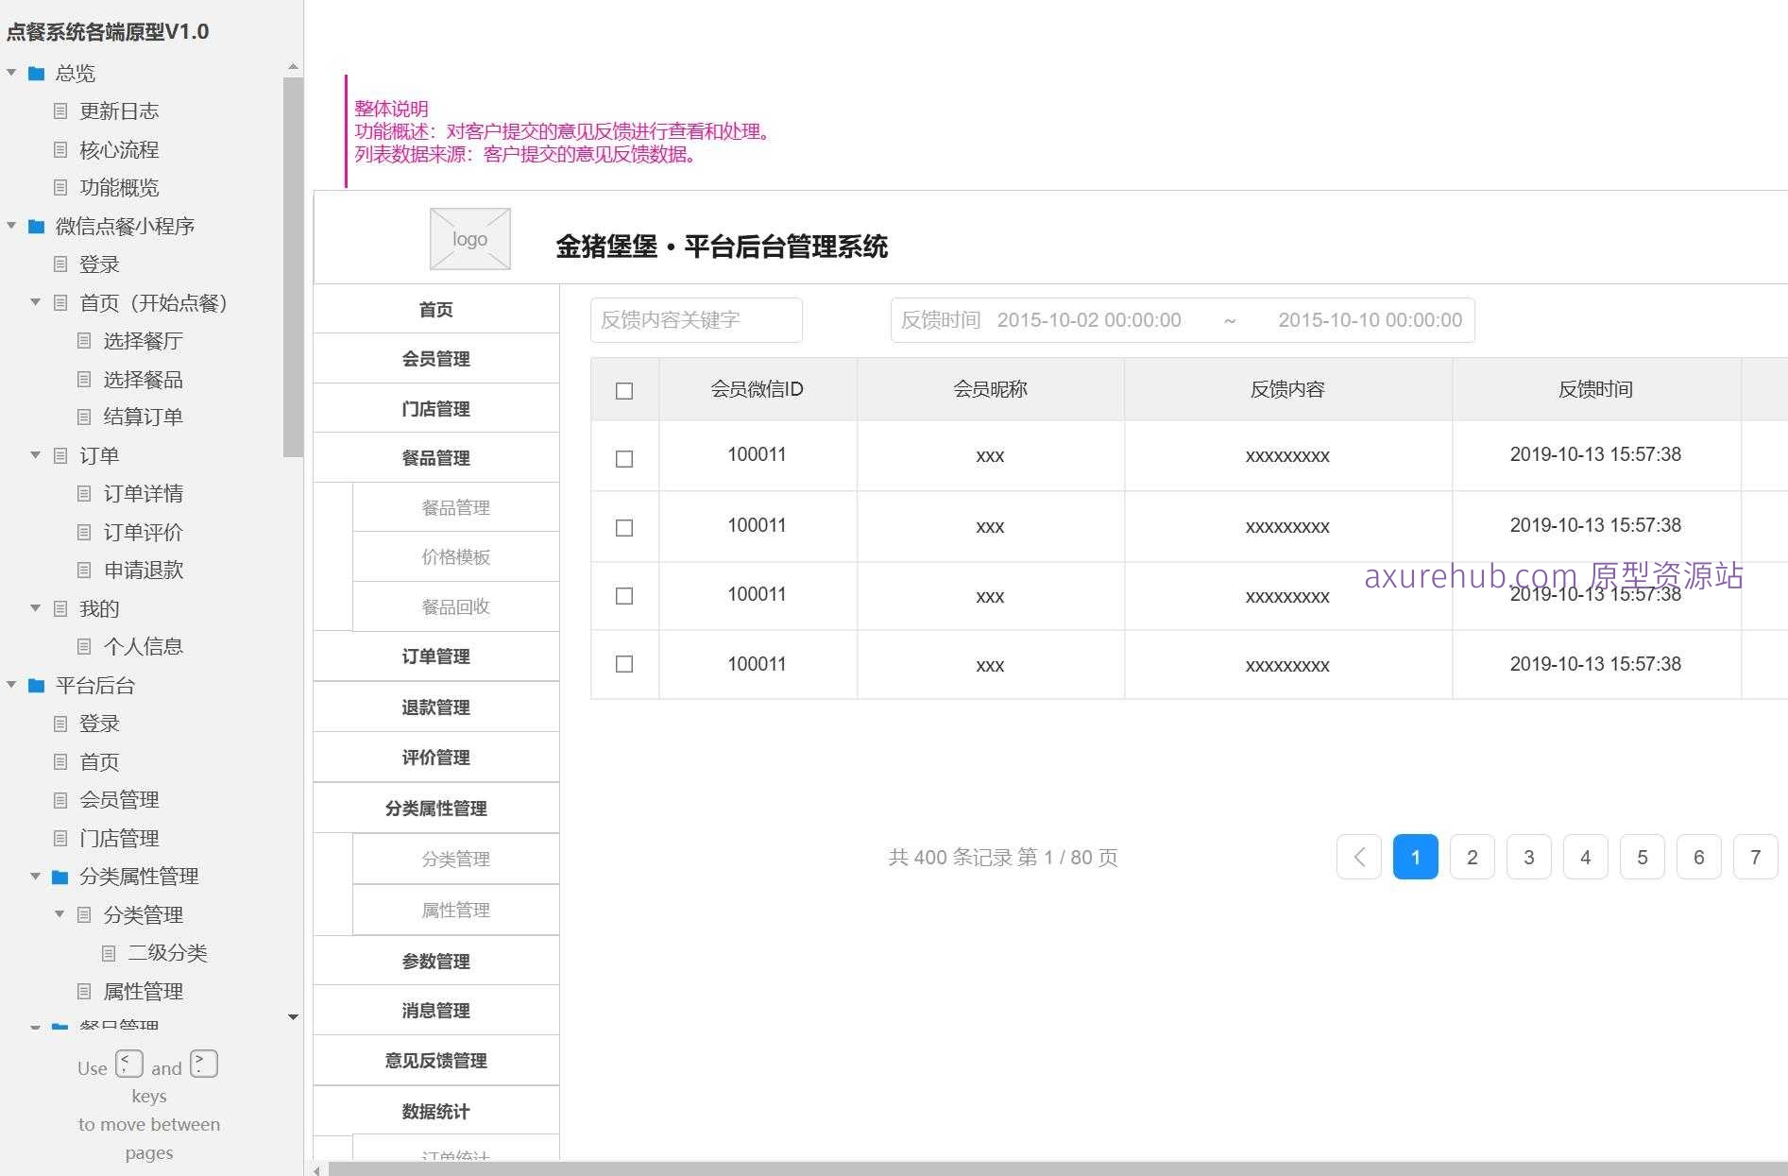Click the page icon beside 功能概览

click(60, 187)
